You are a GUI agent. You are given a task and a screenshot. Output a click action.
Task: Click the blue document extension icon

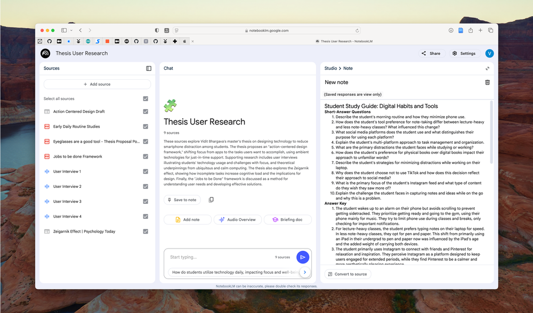(461, 30)
